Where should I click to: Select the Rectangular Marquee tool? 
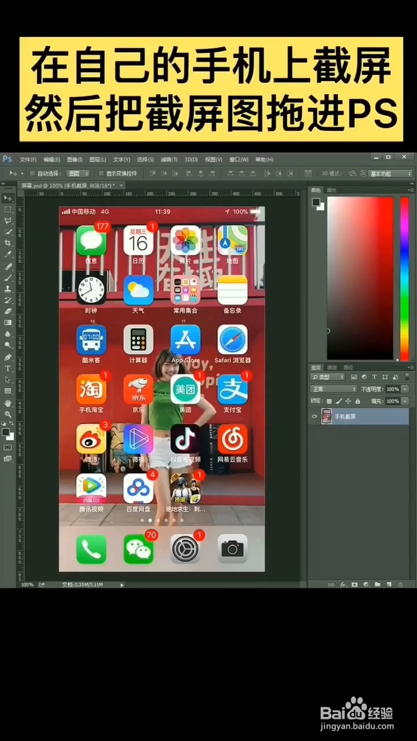[8, 210]
